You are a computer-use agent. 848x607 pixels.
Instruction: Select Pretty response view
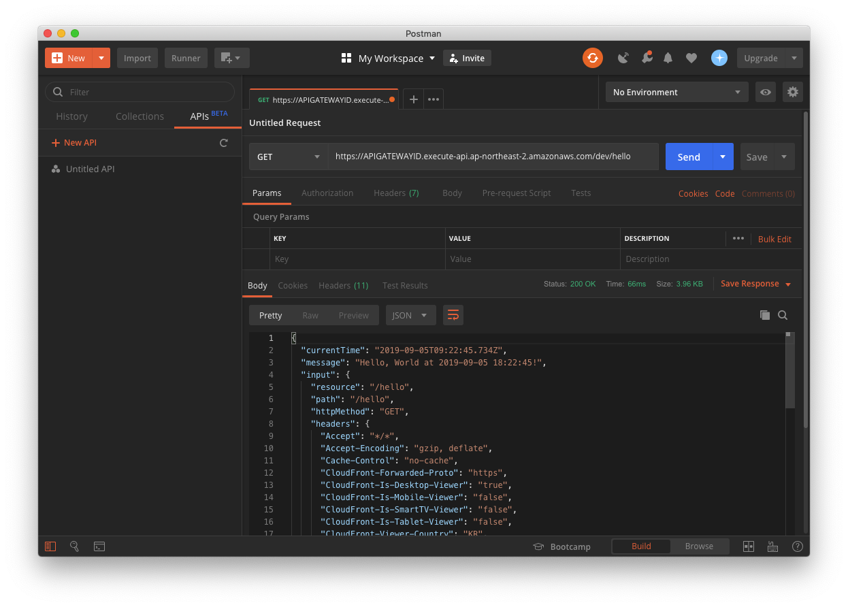270,315
